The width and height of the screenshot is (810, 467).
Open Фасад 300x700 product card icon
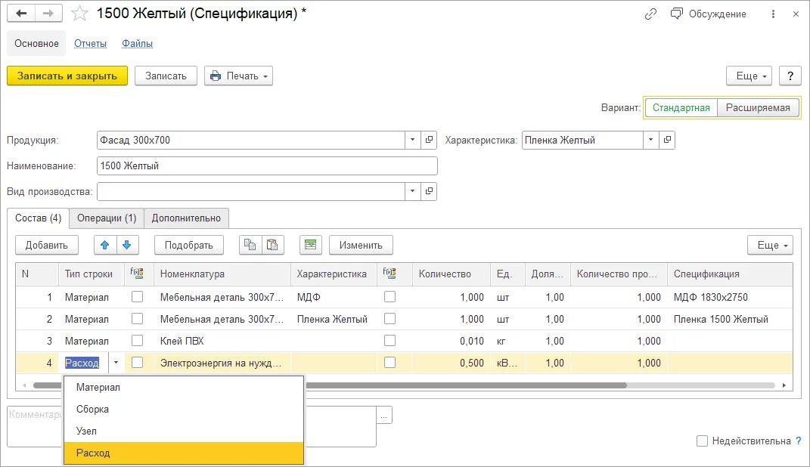pos(430,140)
